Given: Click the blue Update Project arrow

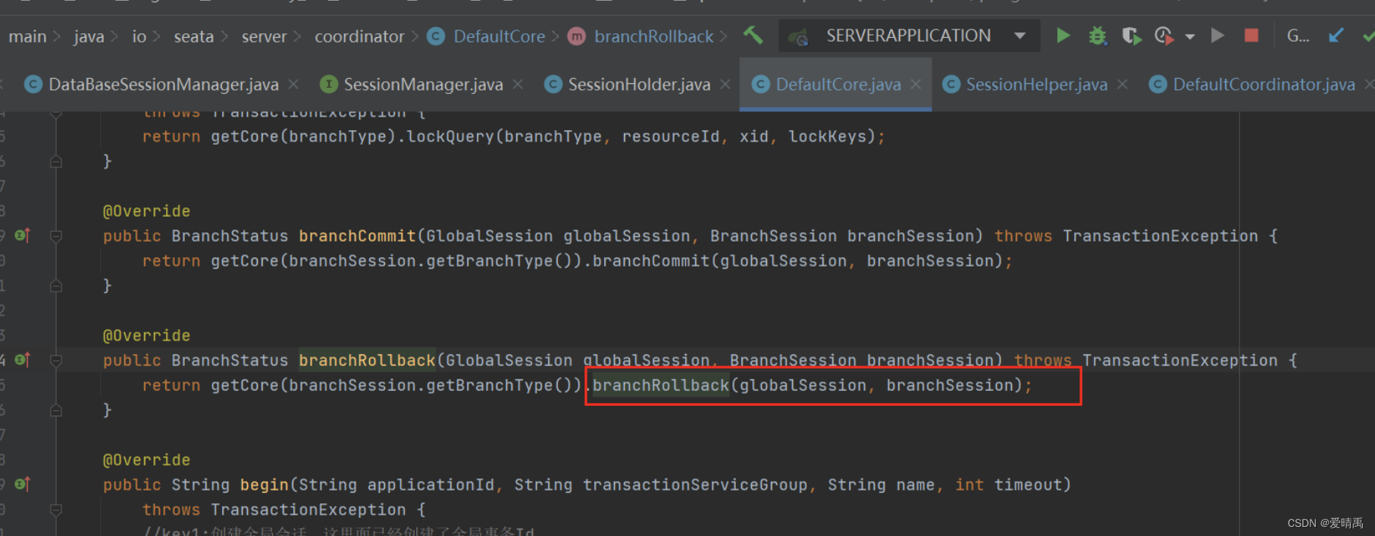Looking at the screenshot, I should click(1336, 36).
